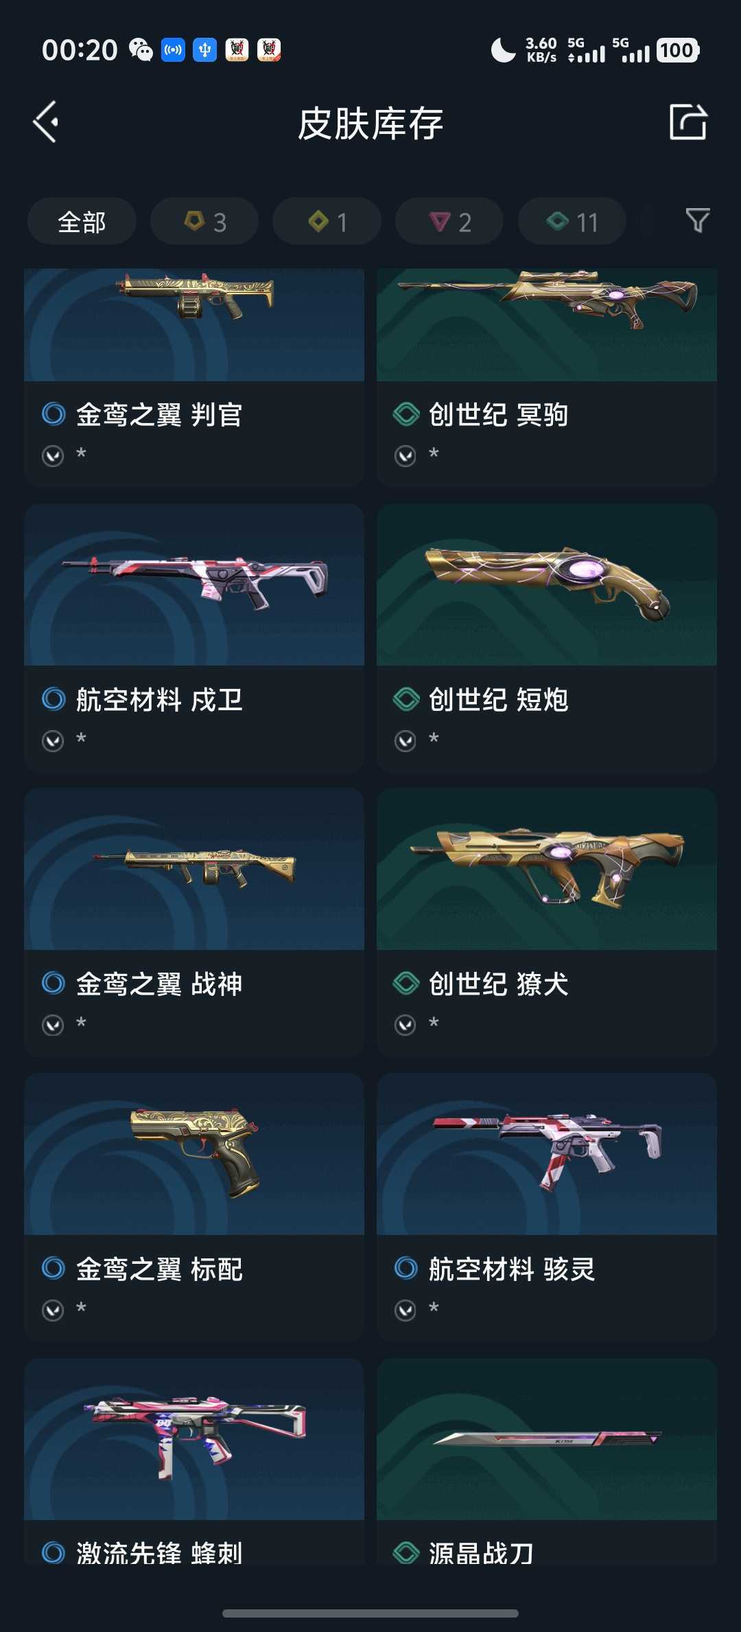Open the 源晶战刀 knife thumbnail
741x1632 pixels.
[547, 1439]
